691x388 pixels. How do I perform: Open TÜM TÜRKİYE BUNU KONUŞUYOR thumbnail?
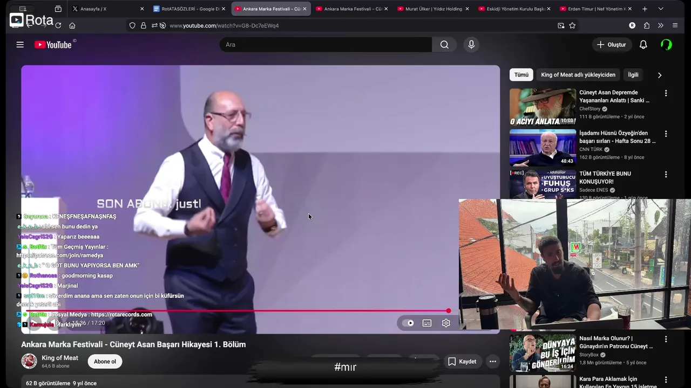click(x=543, y=184)
